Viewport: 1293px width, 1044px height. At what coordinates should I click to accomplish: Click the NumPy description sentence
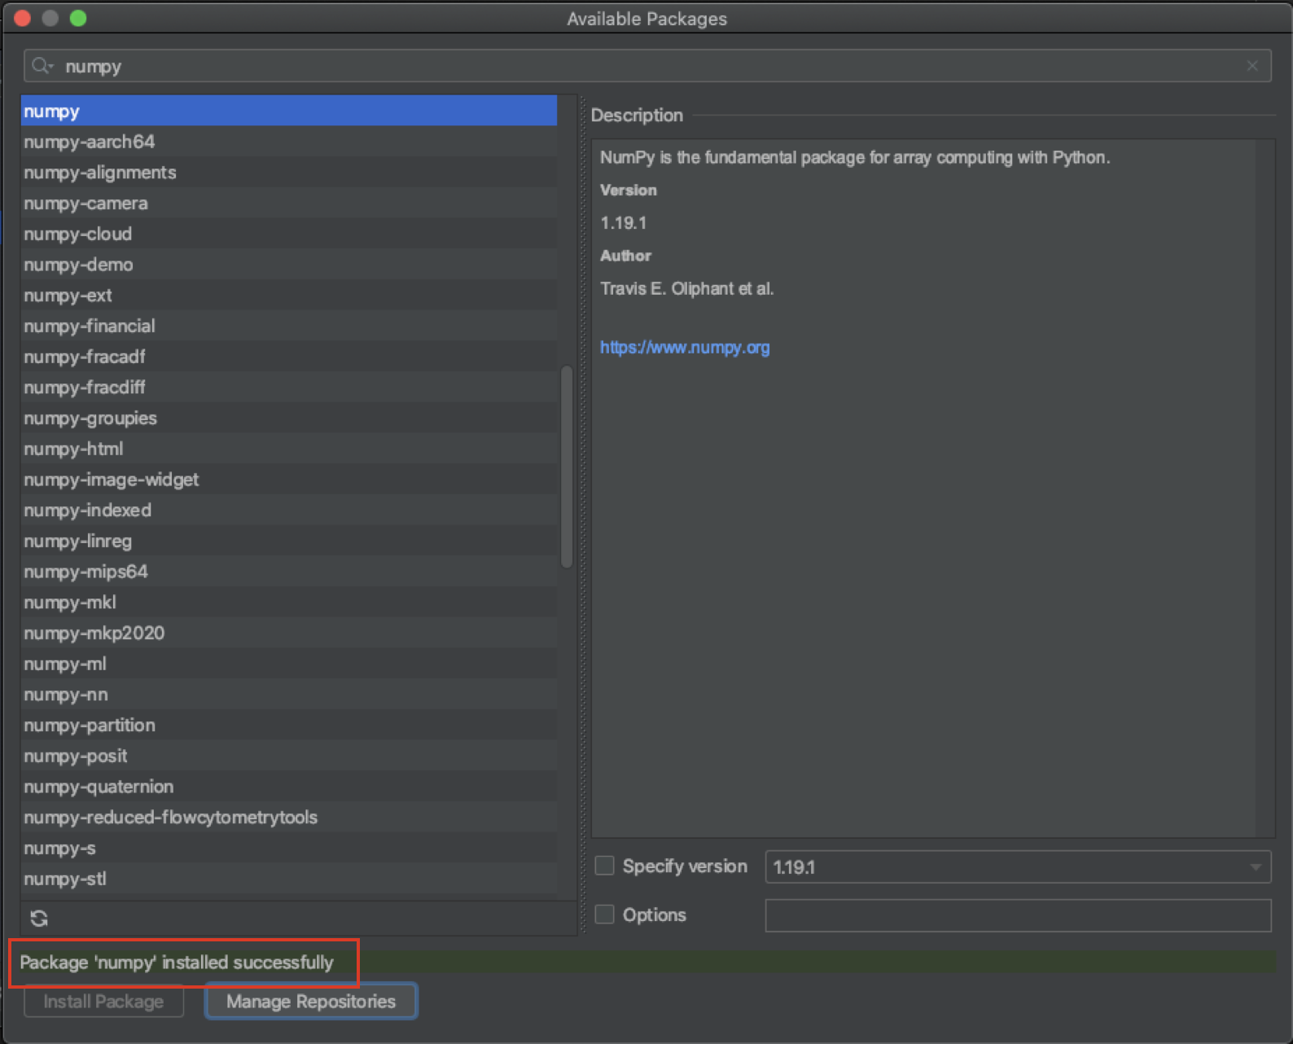pyautogui.click(x=855, y=157)
